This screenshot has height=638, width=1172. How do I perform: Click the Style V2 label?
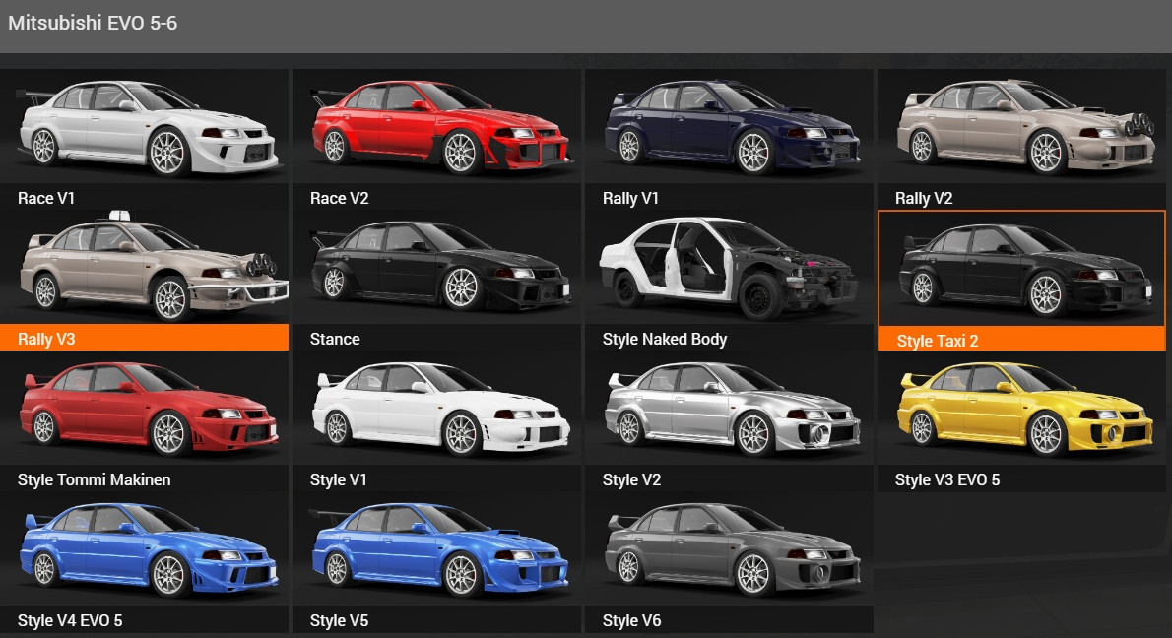coord(631,479)
